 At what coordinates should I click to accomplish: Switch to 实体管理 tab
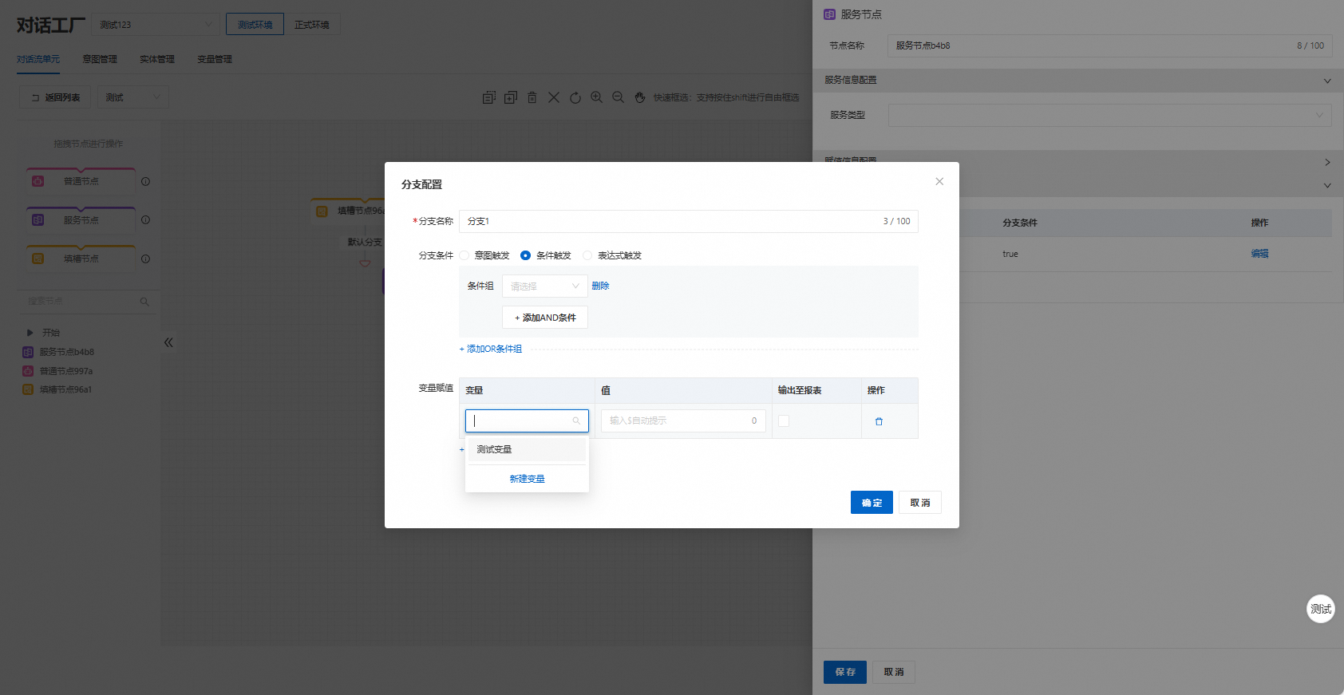[x=157, y=59]
